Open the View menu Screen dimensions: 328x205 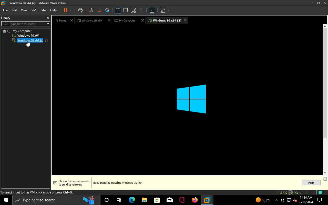click(24, 10)
